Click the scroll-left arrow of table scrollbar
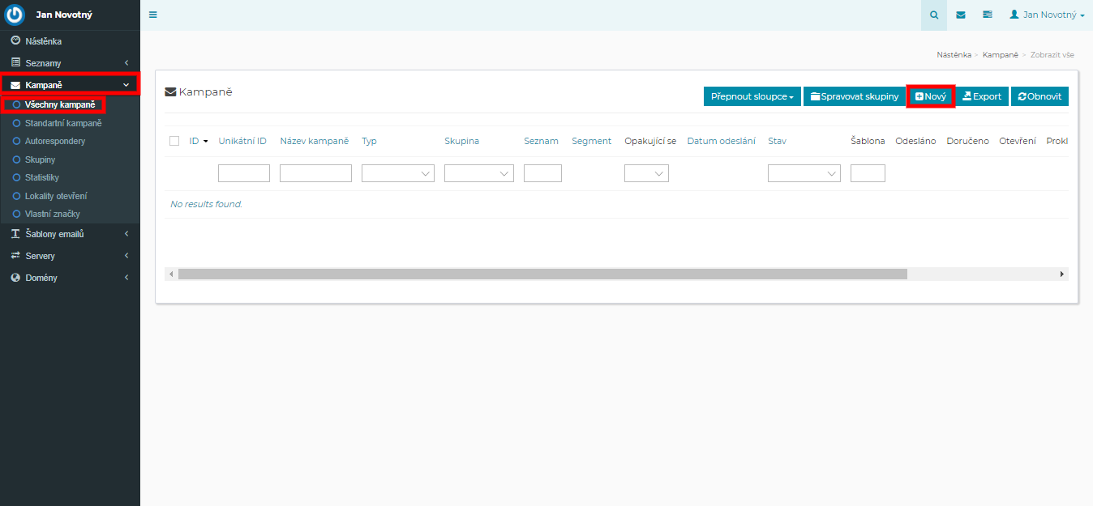This screenshot has height=506, width=1093. (x=171, y=274)
